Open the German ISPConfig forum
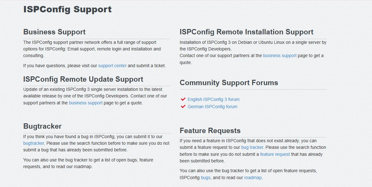The image size is (372, 187). click(212, 106)
